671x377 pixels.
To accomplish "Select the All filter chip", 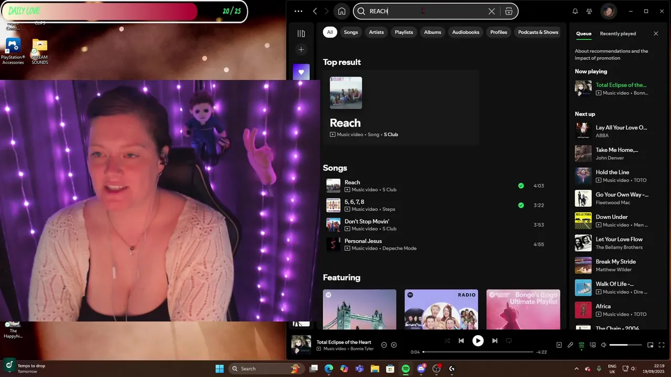I will click(330, 32).
